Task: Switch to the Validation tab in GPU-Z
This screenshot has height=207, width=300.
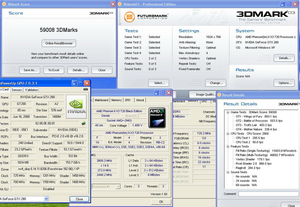Action: click(31, 90)
